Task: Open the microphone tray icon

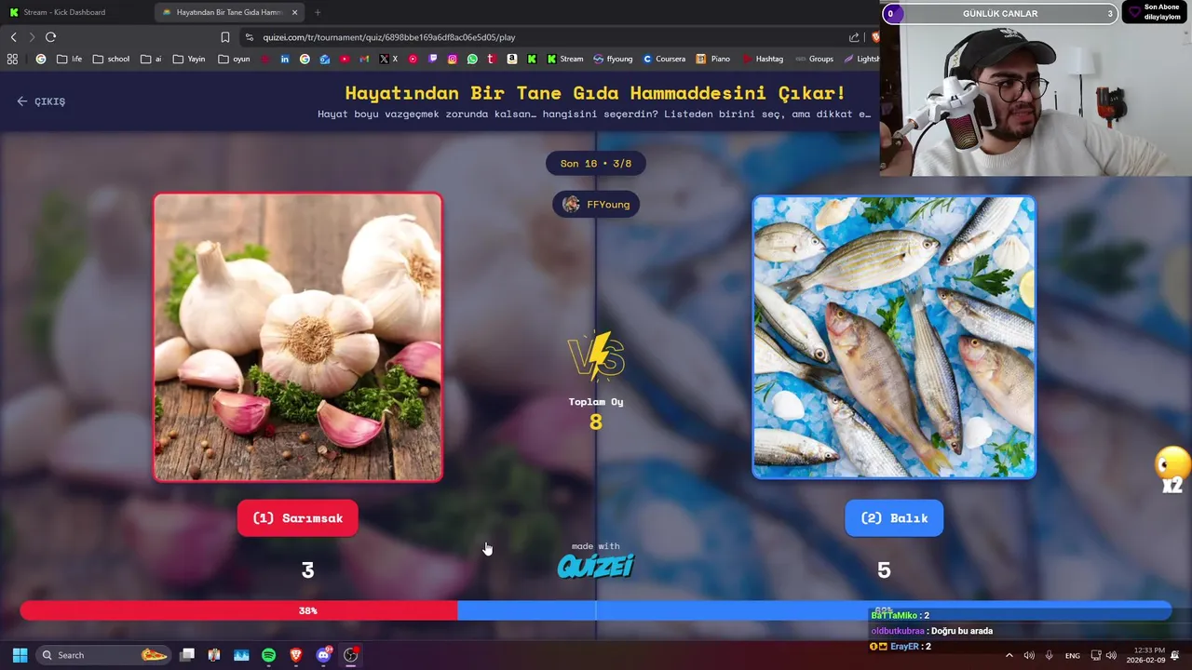Action: coord(1050,655)
